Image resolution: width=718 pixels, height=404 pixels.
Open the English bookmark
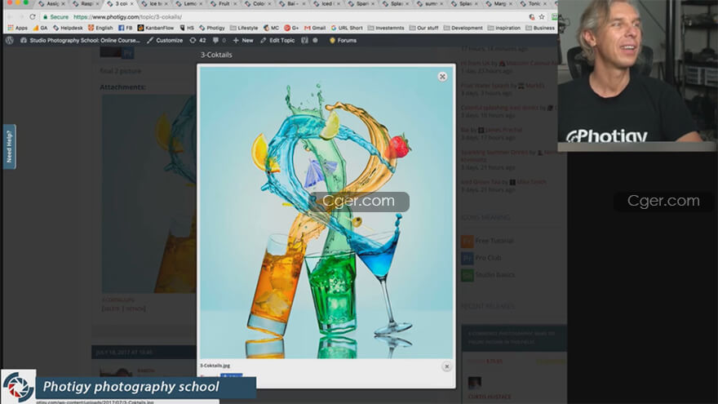(x=100, y=28)
